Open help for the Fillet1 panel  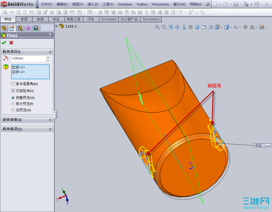tap(50, 35)
